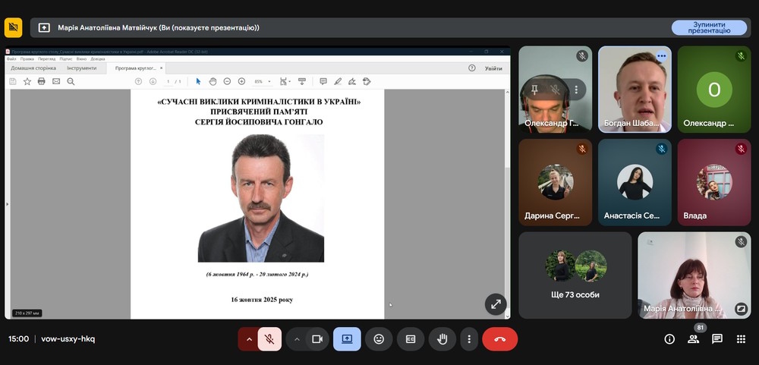Show the participants list
This screenshot has height=365, width=759.
[693, 339]
